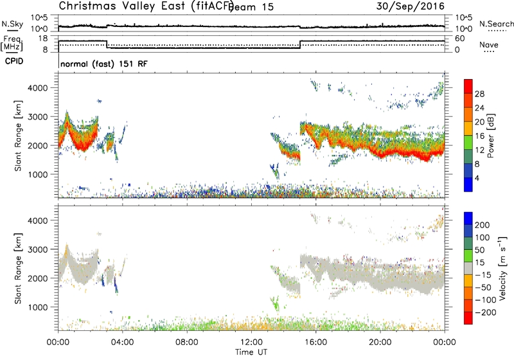Click the 'Beam 15' label

click(251, 7)
